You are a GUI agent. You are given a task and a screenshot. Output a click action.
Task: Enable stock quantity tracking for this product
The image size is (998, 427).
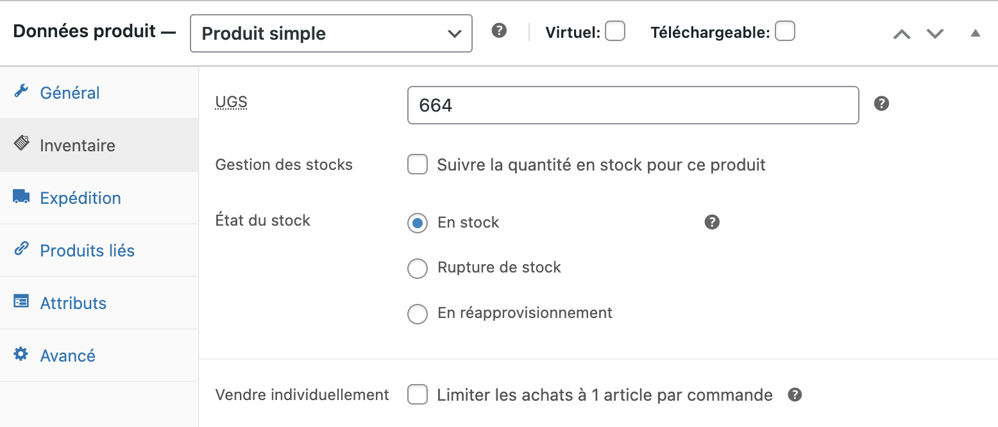[x=418, y=164]
